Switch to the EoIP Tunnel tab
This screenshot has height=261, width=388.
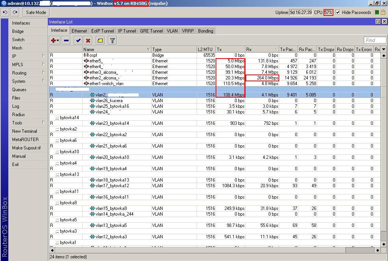[102, 31]
